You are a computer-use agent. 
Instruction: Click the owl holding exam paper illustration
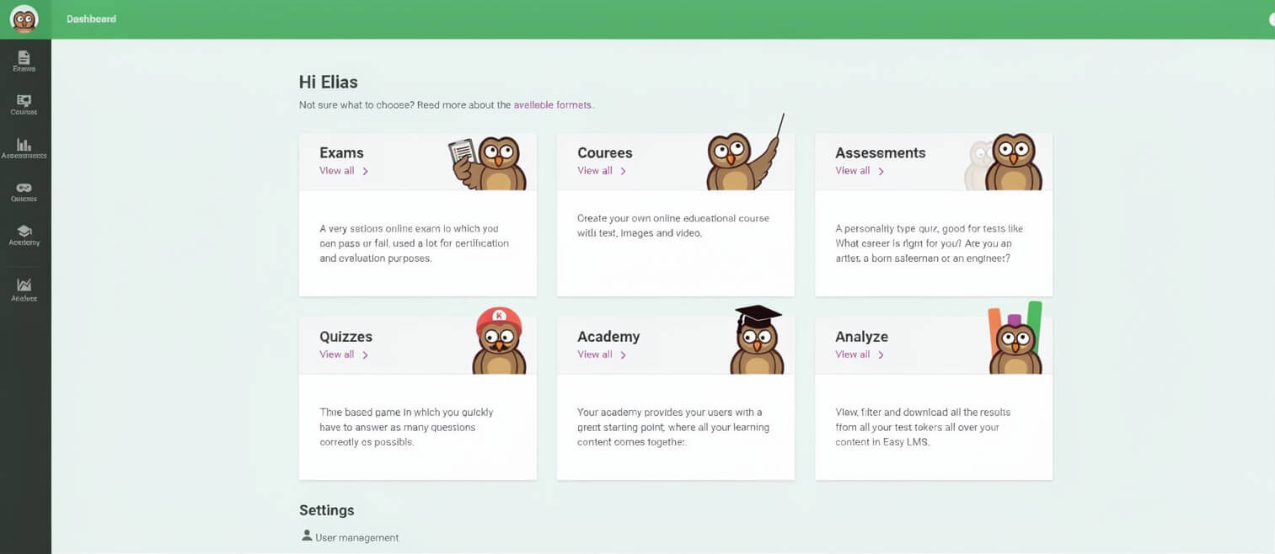[489, 163]
